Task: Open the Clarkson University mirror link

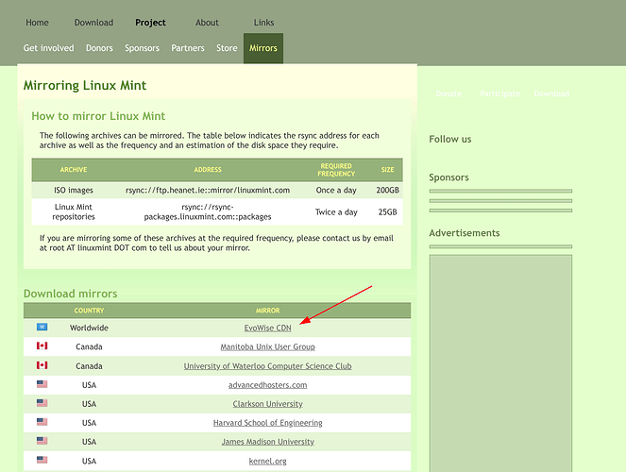Action: [x=267, y=404]
